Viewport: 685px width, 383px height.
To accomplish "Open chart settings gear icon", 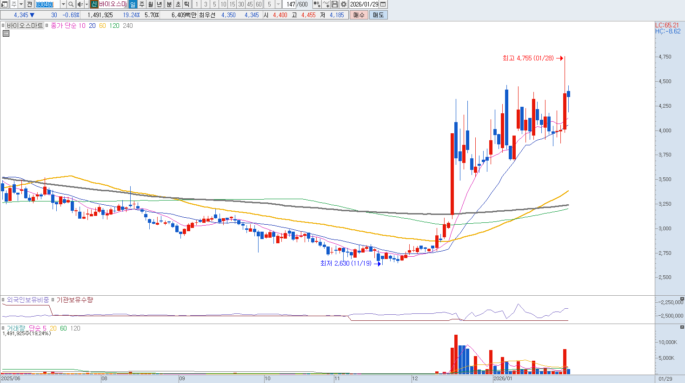I will click(x=344, y=4).
